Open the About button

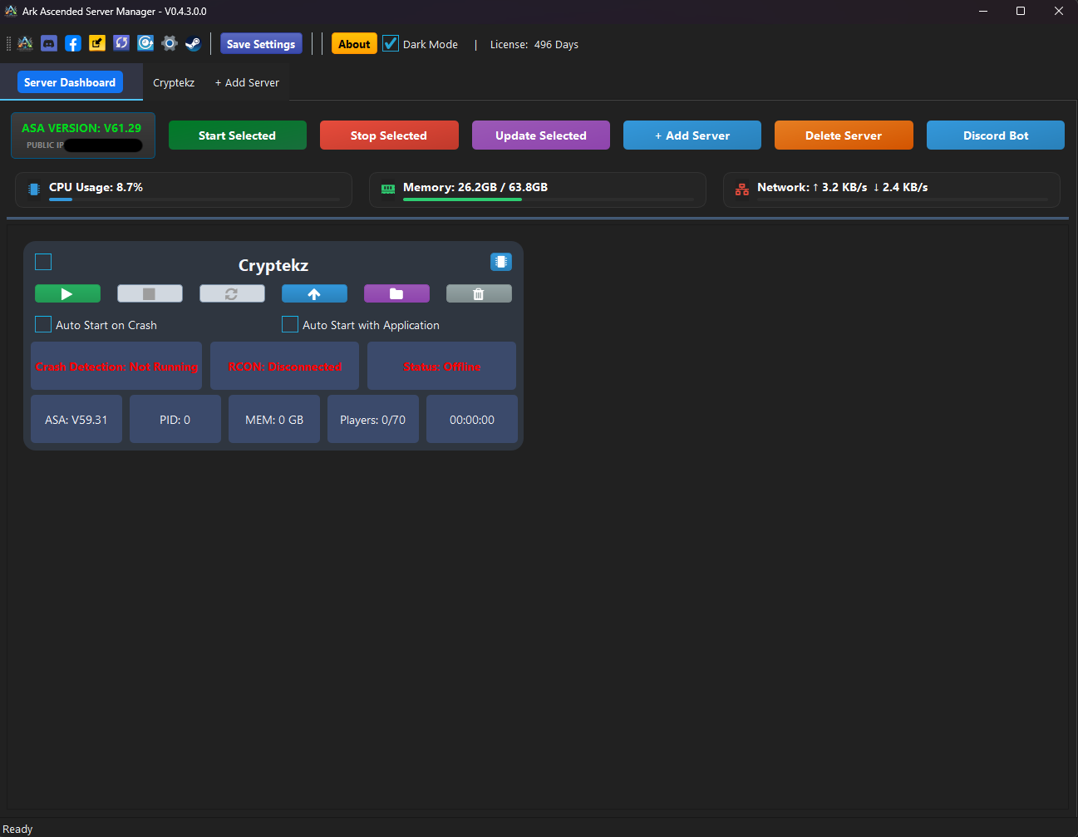pyautogui.click(x=354, y=44)
